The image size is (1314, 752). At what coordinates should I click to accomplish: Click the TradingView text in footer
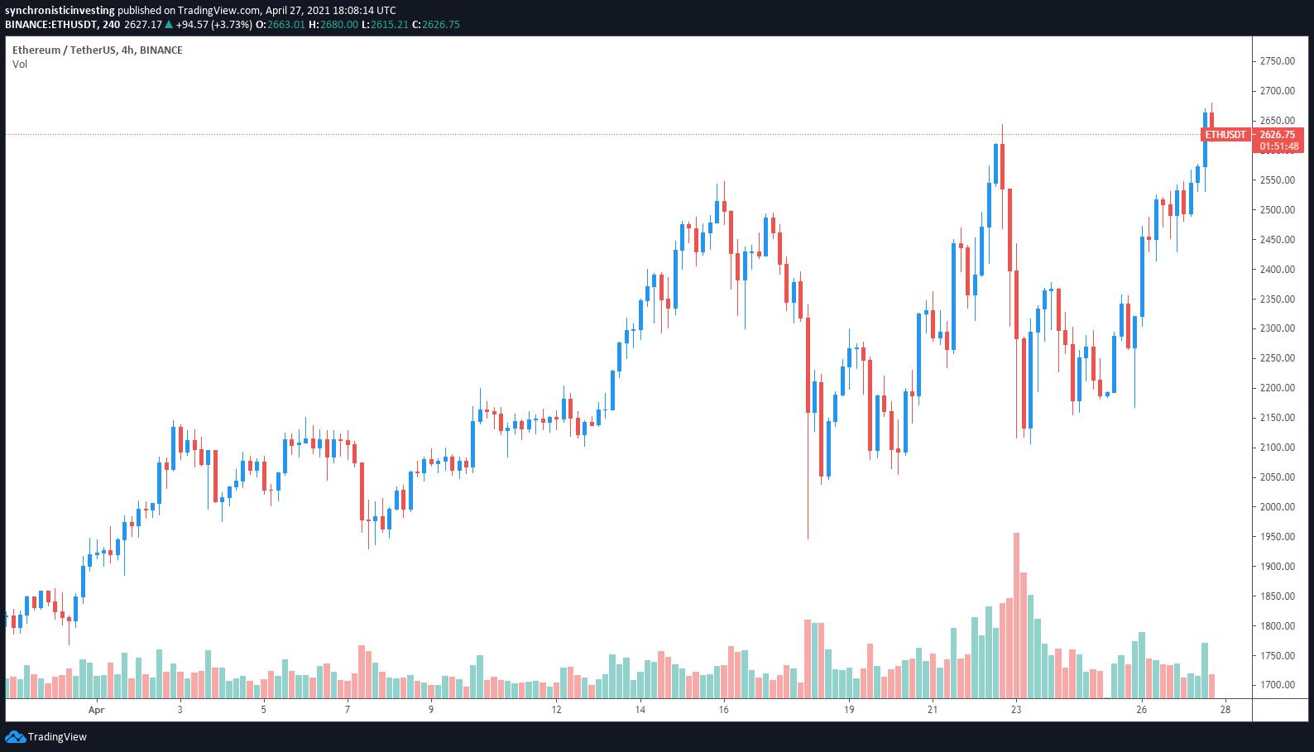click(x=57, y=736)
